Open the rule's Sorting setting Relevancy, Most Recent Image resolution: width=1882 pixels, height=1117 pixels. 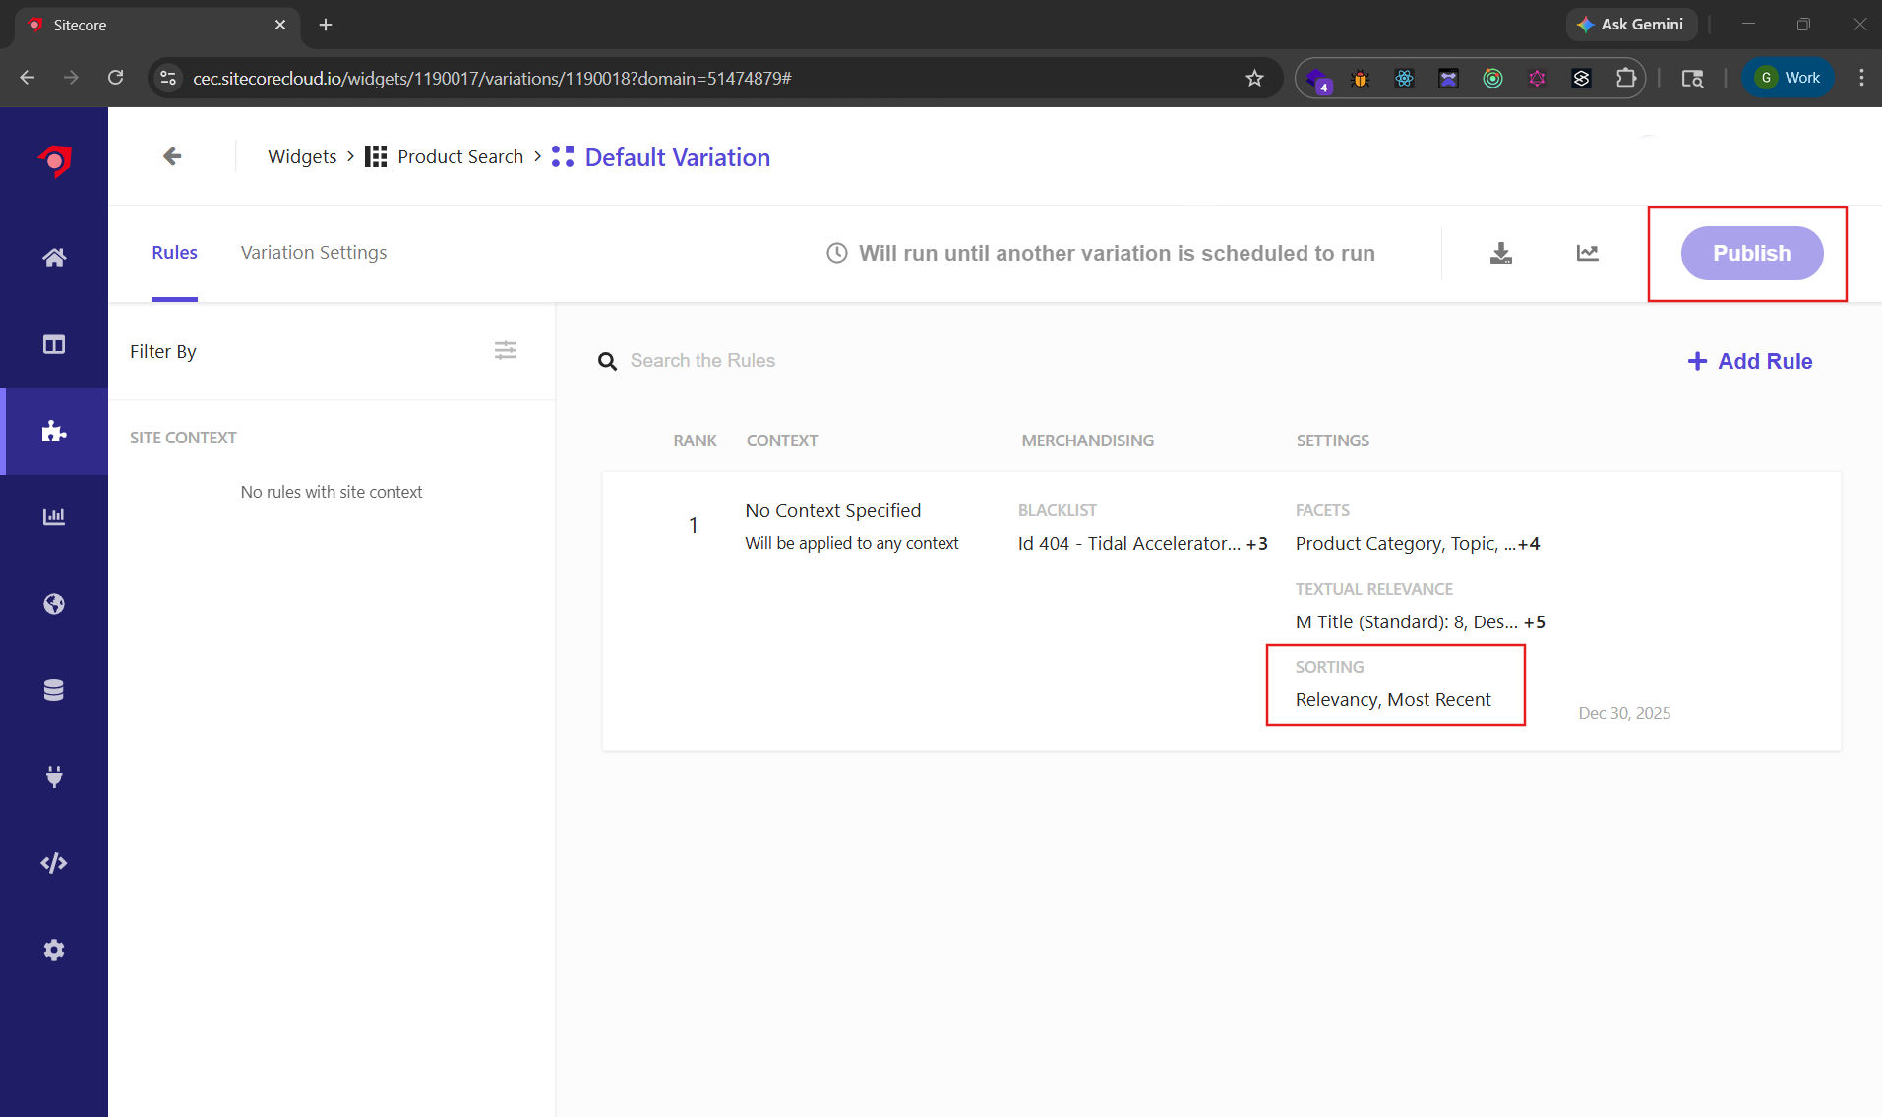1393,699
